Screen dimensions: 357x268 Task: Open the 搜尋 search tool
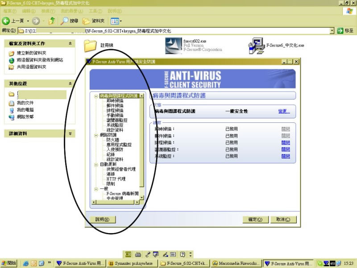(70, 21)
